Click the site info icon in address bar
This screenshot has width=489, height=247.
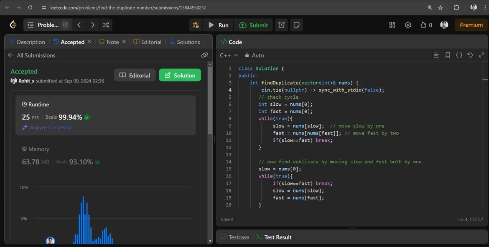click(43, 7)
